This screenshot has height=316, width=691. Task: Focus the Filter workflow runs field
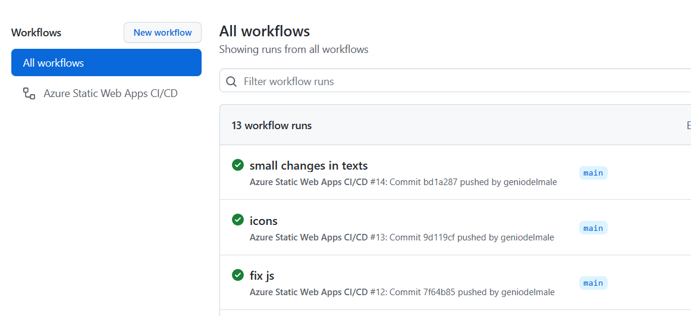point(456,82)
